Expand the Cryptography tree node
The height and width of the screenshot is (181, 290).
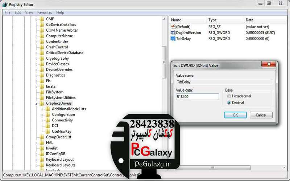[x=37, y=59]
